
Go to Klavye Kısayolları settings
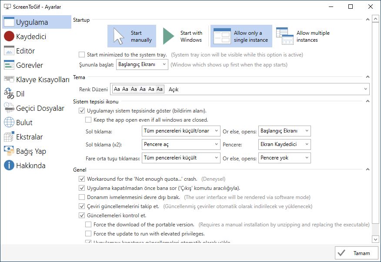37,79
